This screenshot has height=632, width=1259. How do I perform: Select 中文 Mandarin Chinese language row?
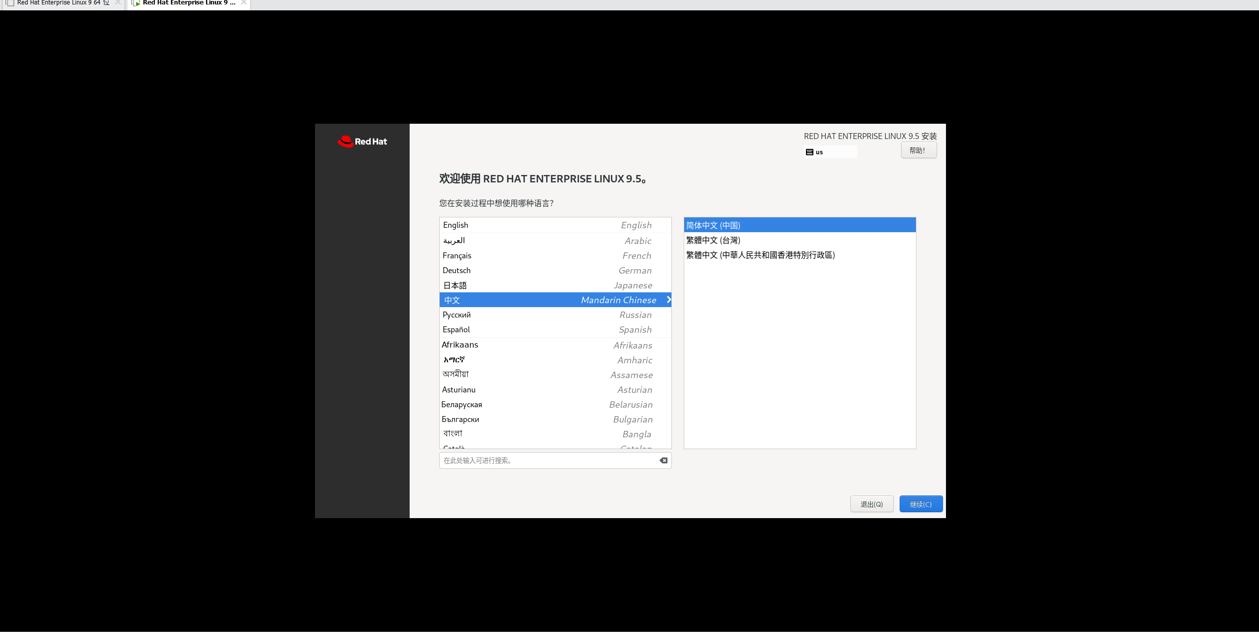(555, 300)
